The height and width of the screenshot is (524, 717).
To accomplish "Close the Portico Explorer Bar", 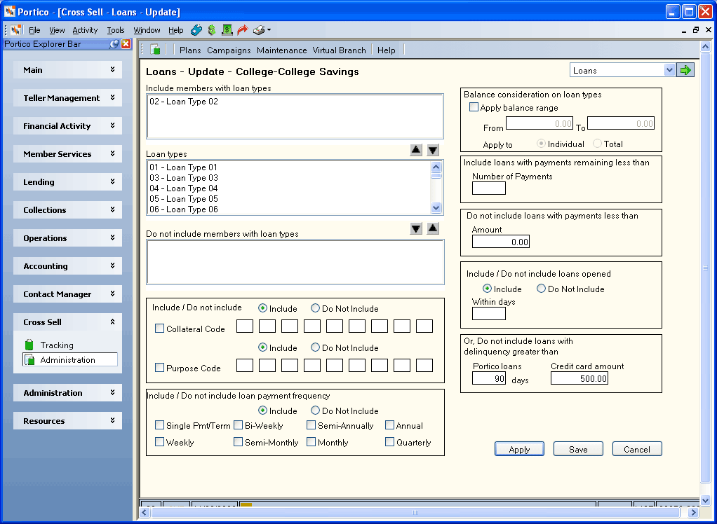I will coord(126,44).
